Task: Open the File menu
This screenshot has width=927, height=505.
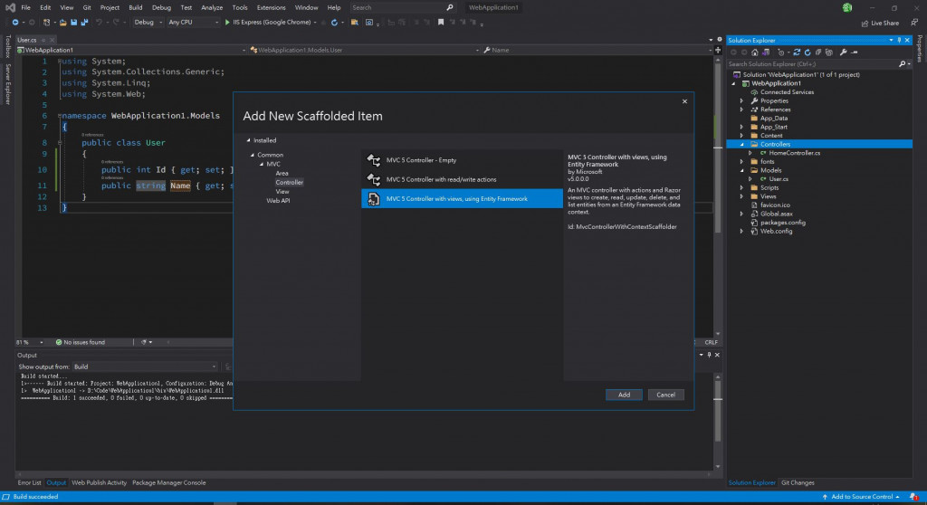Action: 25,7
